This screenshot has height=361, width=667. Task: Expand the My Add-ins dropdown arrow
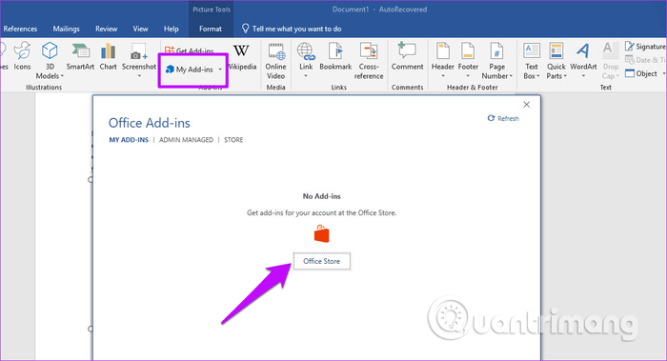[220, 70]
